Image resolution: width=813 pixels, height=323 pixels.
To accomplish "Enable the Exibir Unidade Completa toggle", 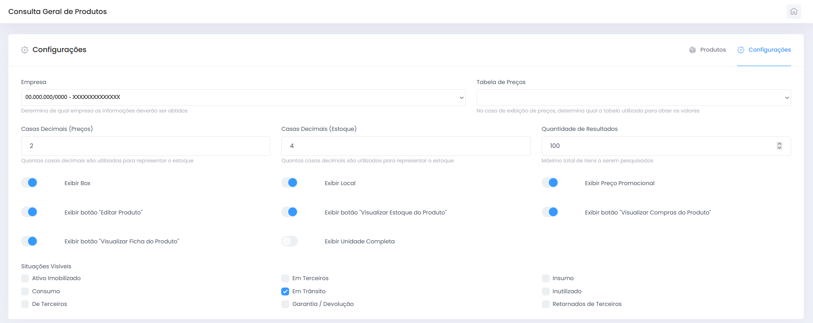I will tap(290, 241).
